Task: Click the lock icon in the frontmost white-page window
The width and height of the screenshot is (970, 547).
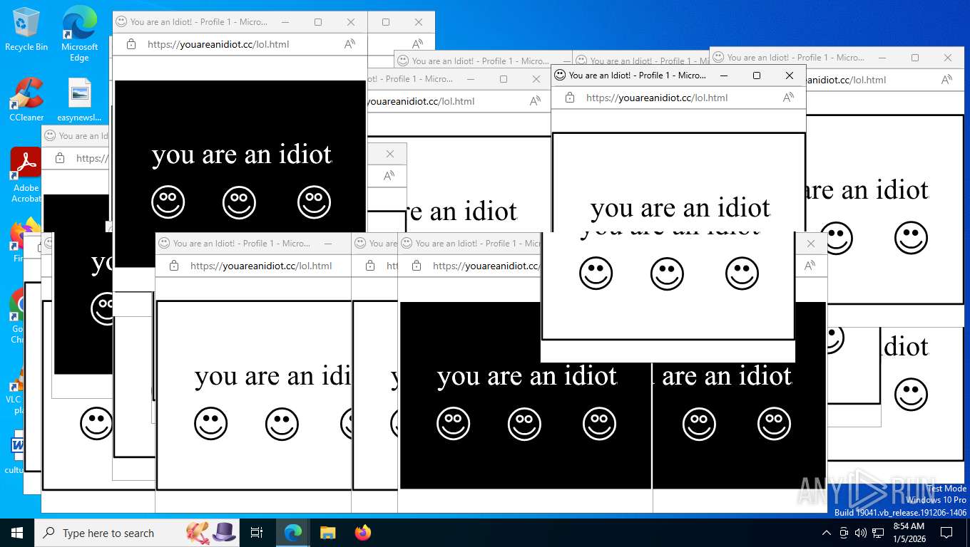Action: tap(570, 98)
